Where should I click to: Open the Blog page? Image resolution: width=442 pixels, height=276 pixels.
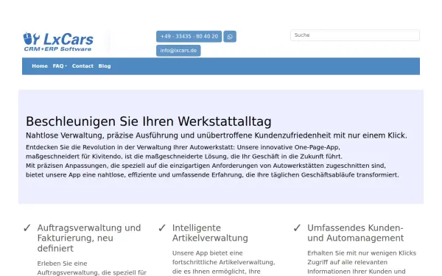105,66
